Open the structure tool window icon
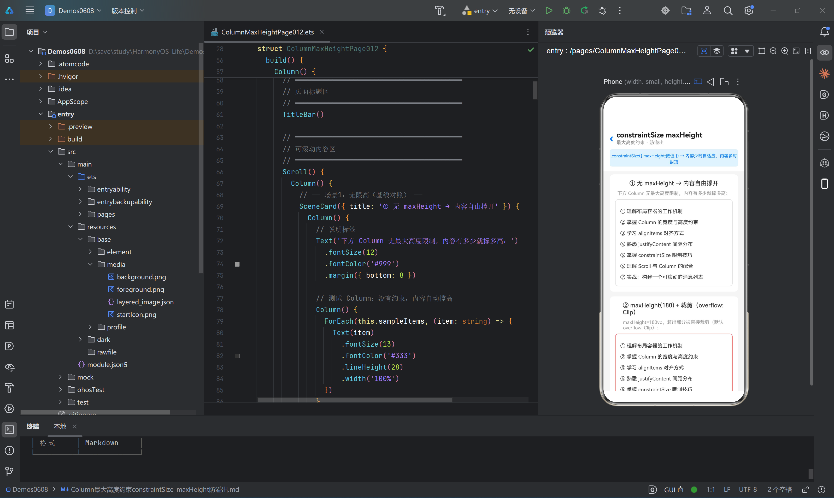Viewport: 834px width, 498px height. (9, 58)
